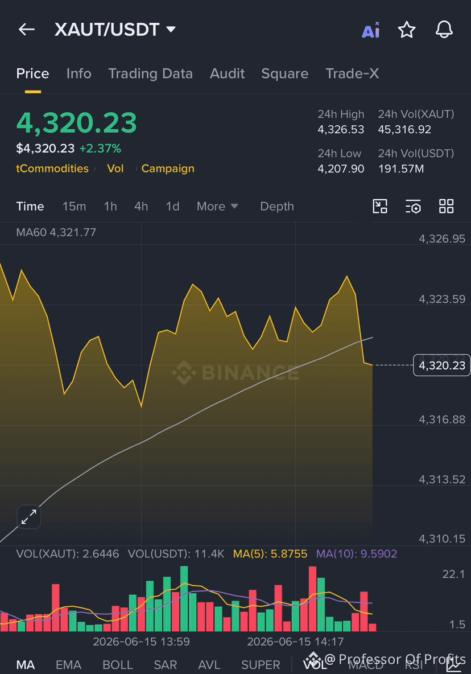Screen dimensions: 471x674
Task: Click the VOL(XAUT): 2.6446 label
Action: [x=68, y=554]
